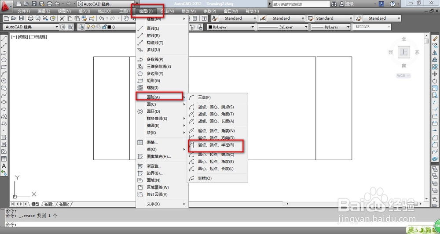440x234 pixels.
Task: Click 西 west on ViewCube compass
Action: pos(390,52)
